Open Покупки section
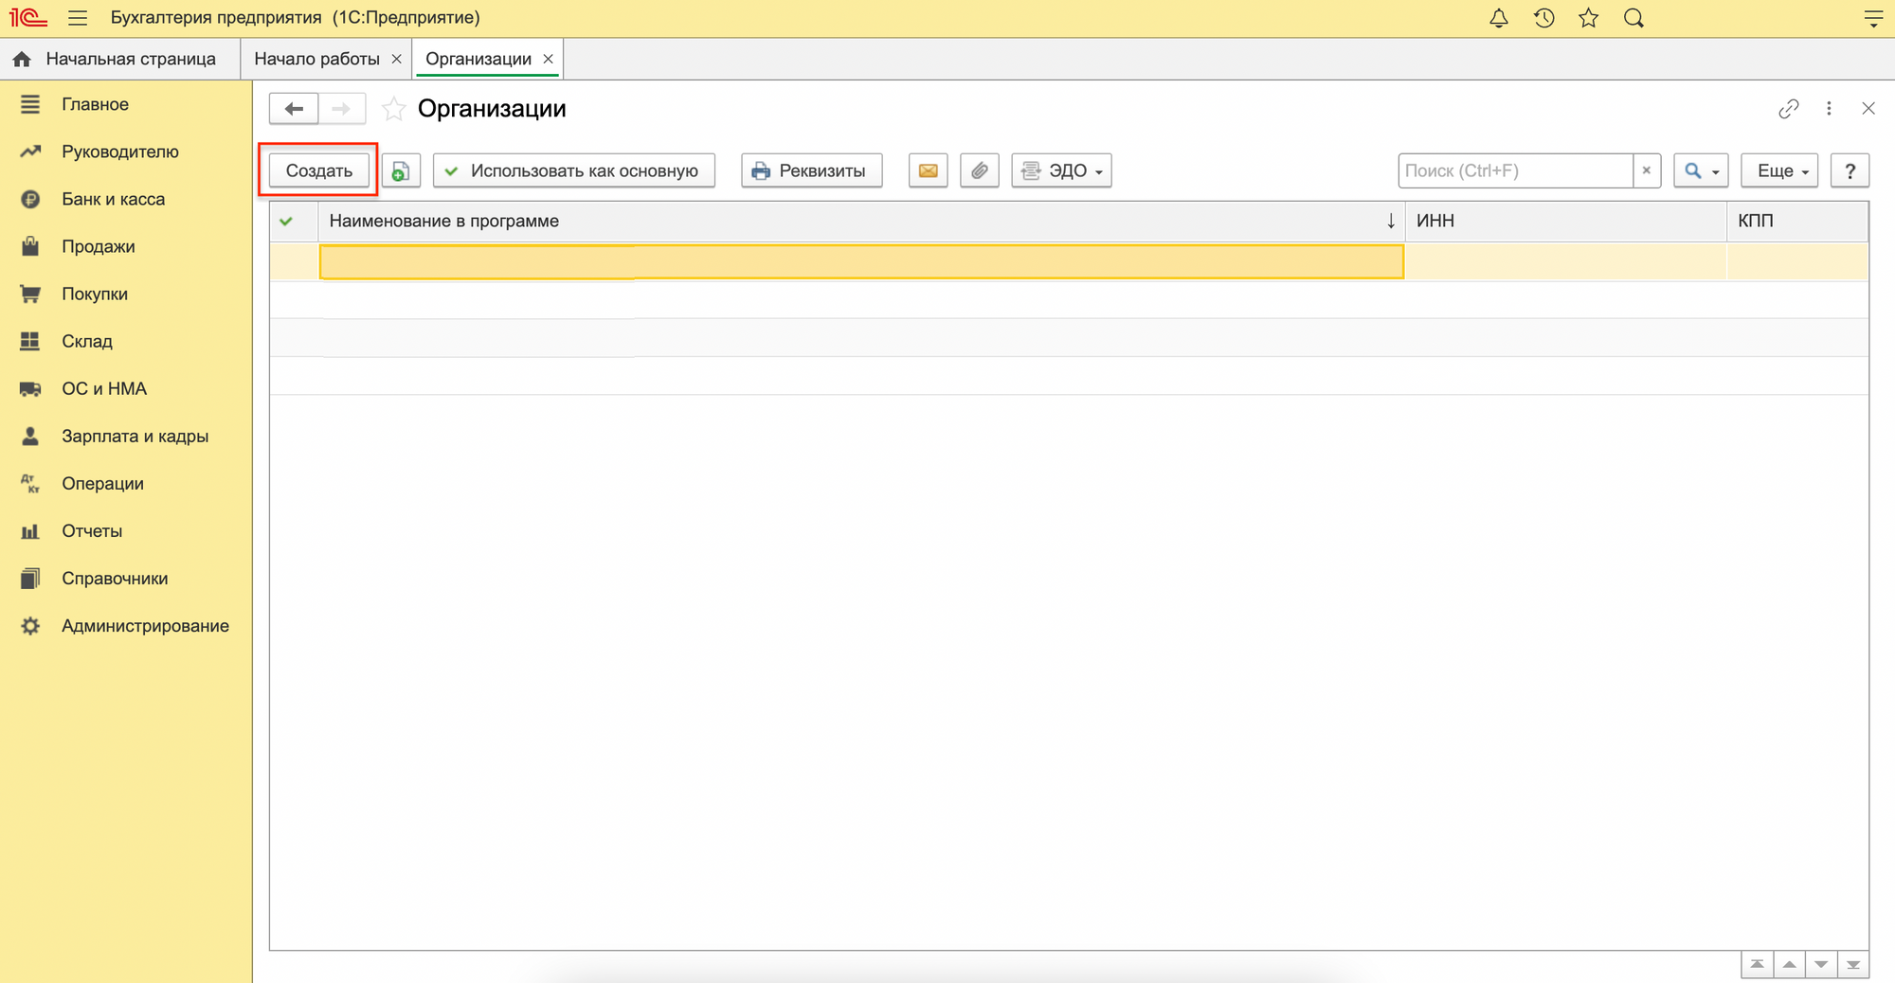Viewport: 1895px width, 983px height. (x=94, y=294)
